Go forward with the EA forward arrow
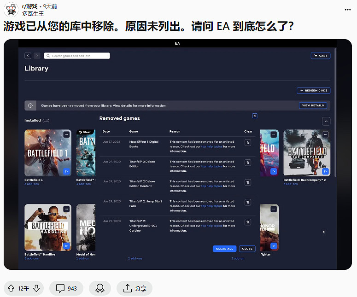 point(37,56)
